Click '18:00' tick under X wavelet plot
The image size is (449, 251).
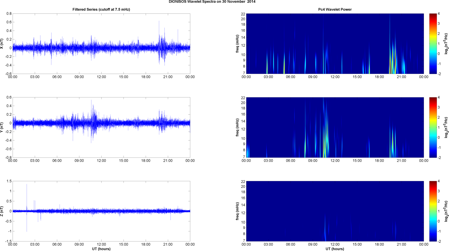[x=379, y=77]
